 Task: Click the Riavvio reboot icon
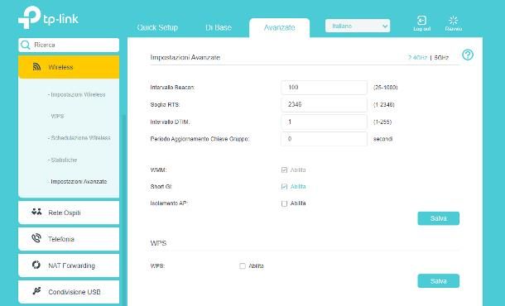(453, 21)
